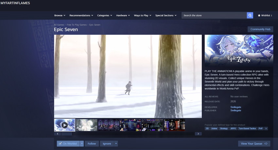The width and height of the screenshot is (278, 150).
Task: Expand the Browse menu
Action: [60, 15]
